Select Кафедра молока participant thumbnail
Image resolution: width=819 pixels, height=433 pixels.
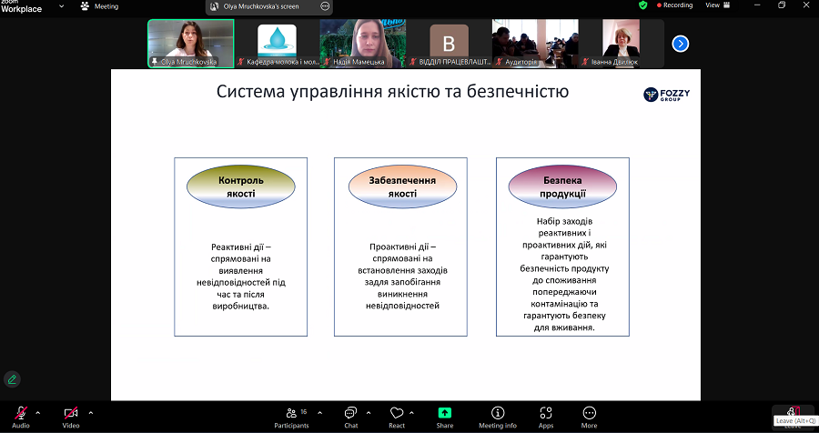point(277,44)
